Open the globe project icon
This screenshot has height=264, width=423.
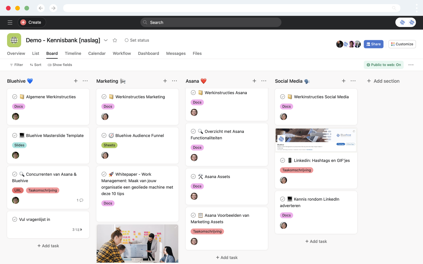(14, 40)
